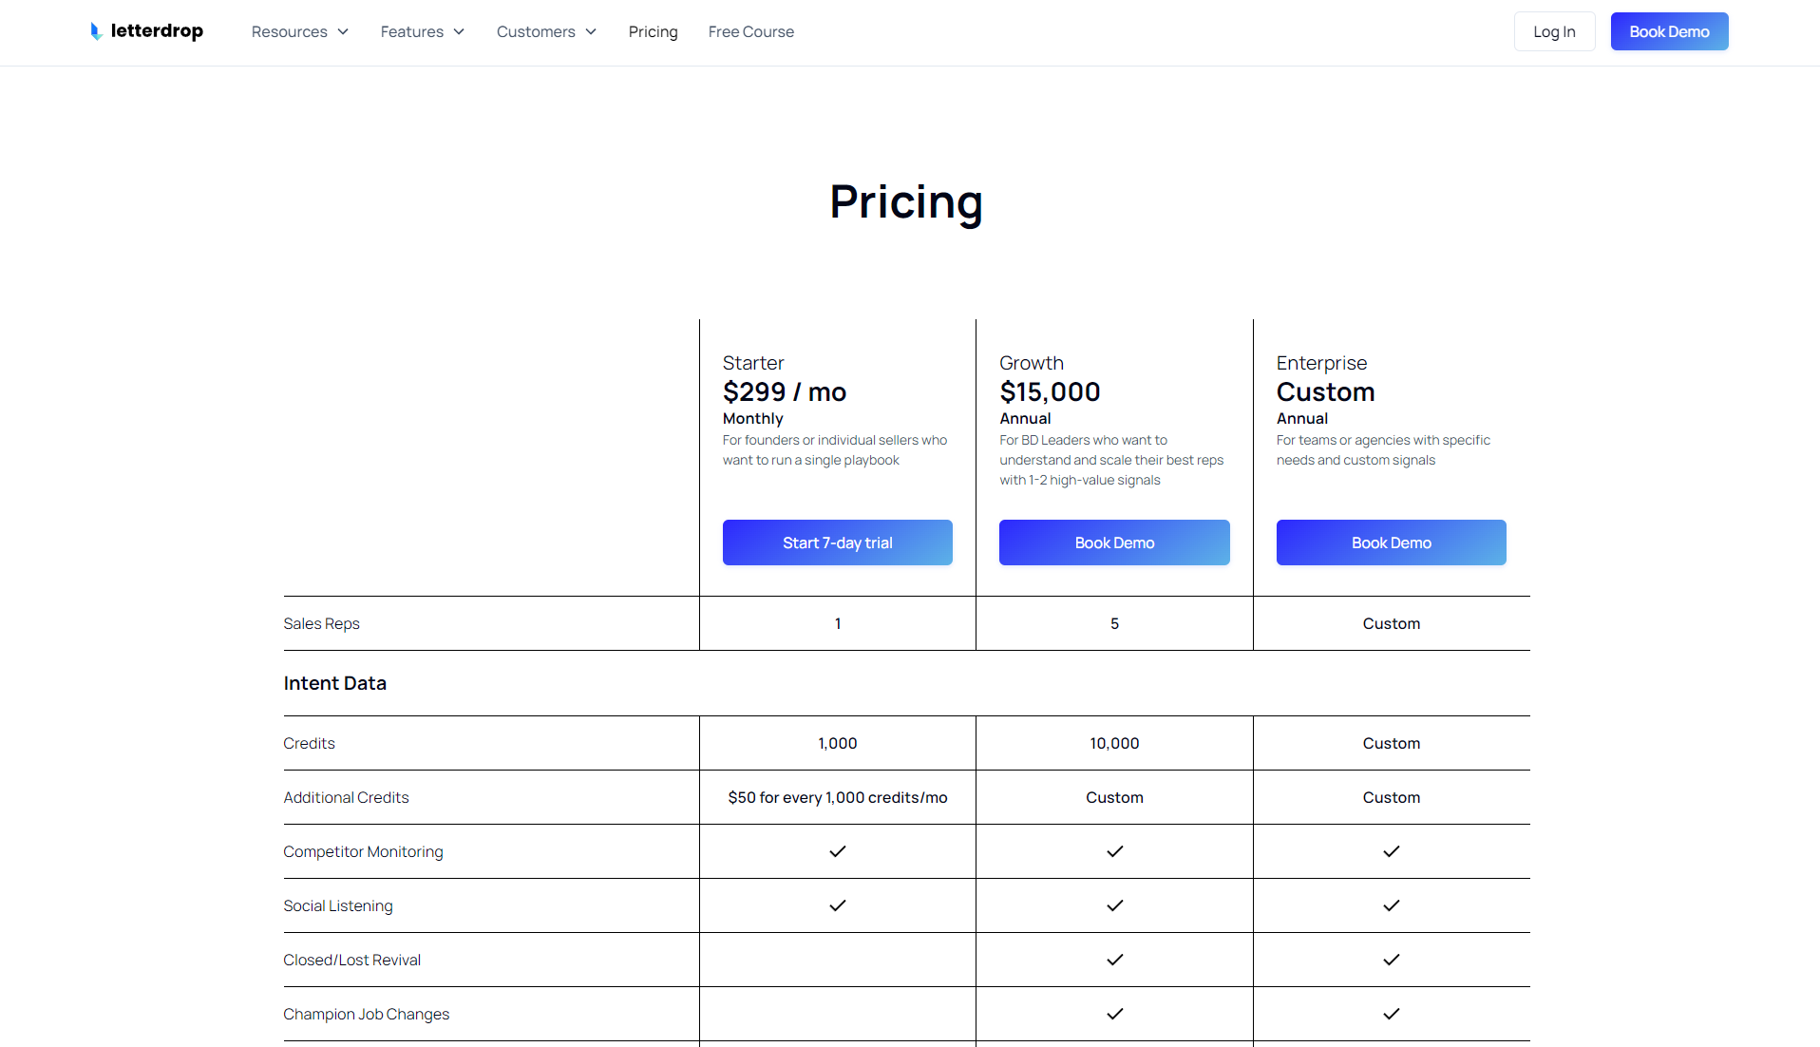
Task: Open the Features dropdown menu
Action: (x=422, y=31)
